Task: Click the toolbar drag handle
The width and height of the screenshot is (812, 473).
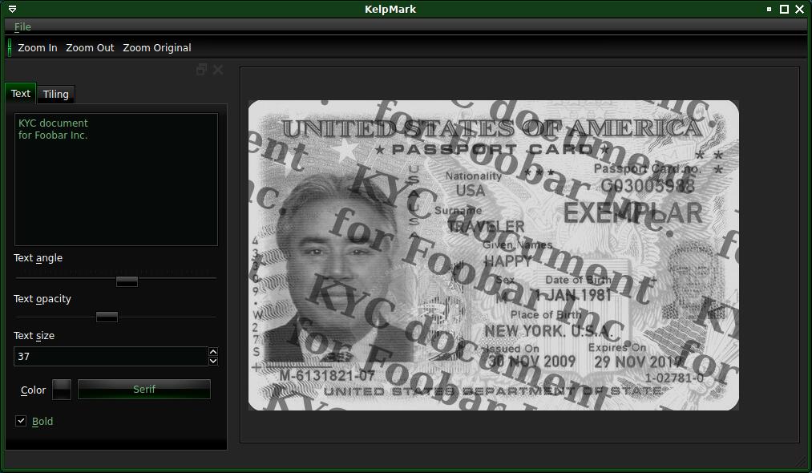Action: 10,47
